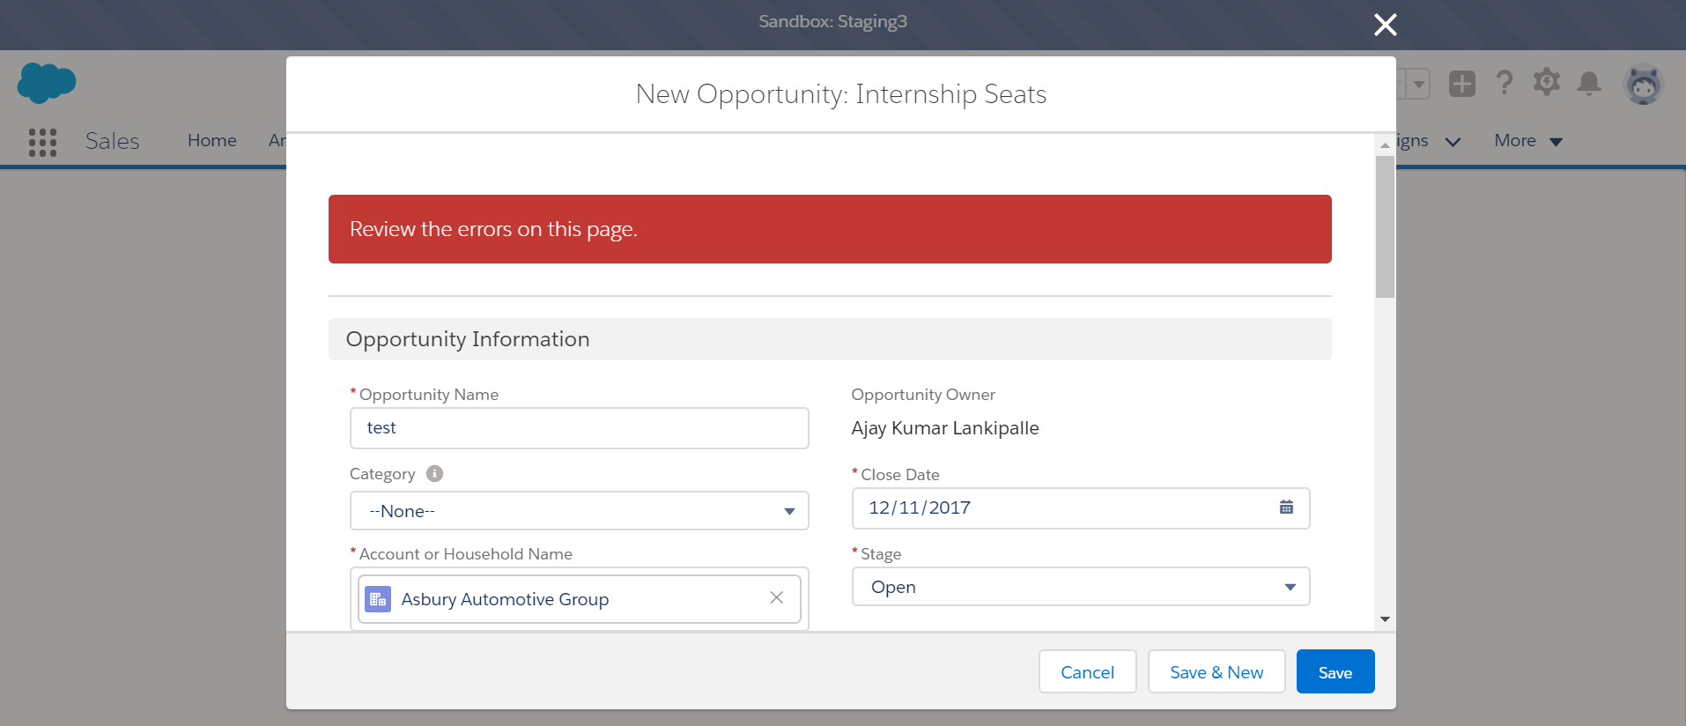Click the Salesforce cloud logo
The width and height of the screenshot is (1686, 726).
(x=47, y=83)
